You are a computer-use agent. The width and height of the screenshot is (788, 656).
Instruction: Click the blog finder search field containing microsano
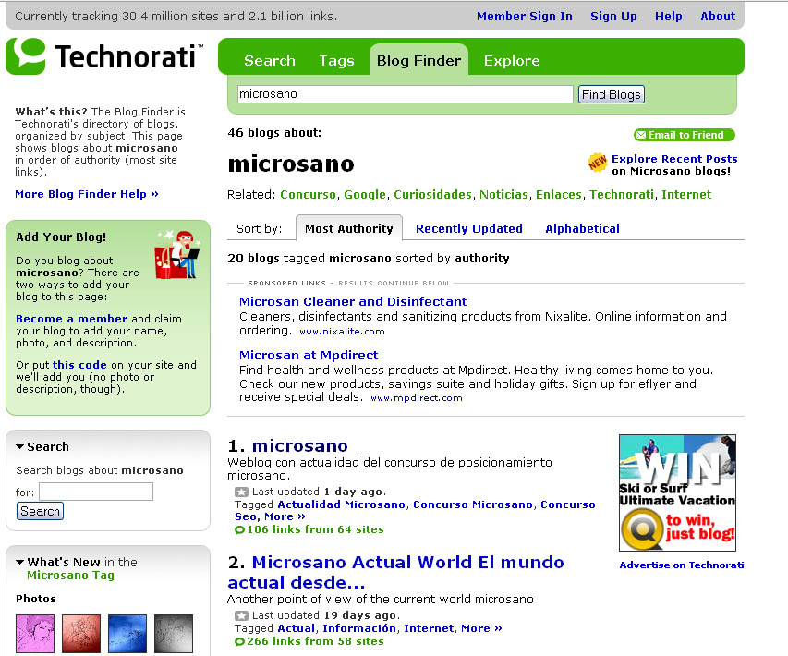coord(405,94)
